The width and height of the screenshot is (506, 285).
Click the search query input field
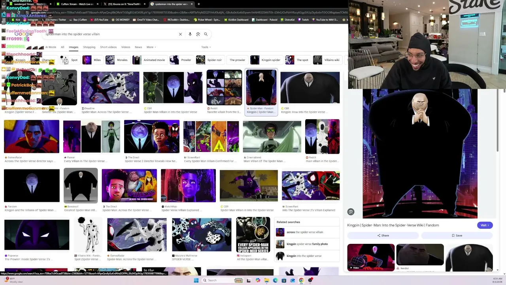(x=111, y=34)
